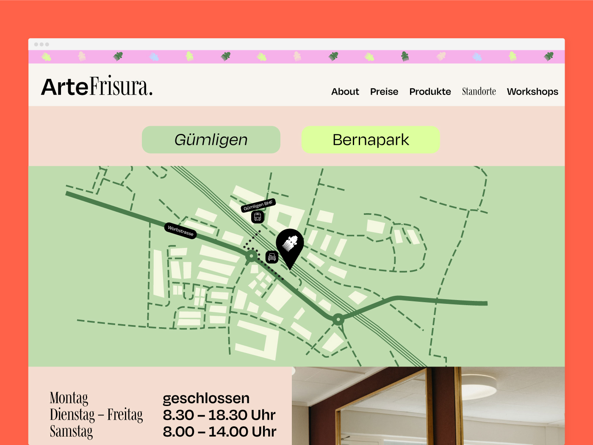Image resolution: width=593 pixels, height=445 pixels.
Task: Open the About page
Action: 345,92
